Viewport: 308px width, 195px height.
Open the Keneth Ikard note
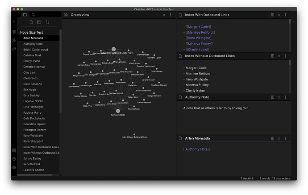pos(32,164)
